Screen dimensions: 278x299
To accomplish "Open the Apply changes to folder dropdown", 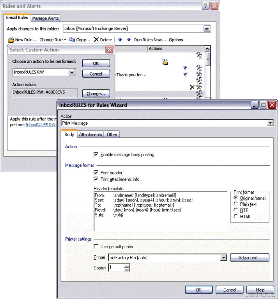I will (x=207, y=29).
